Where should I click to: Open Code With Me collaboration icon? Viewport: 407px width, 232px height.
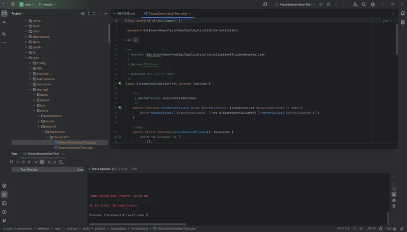pyautogui.click(x=355, y=5)
